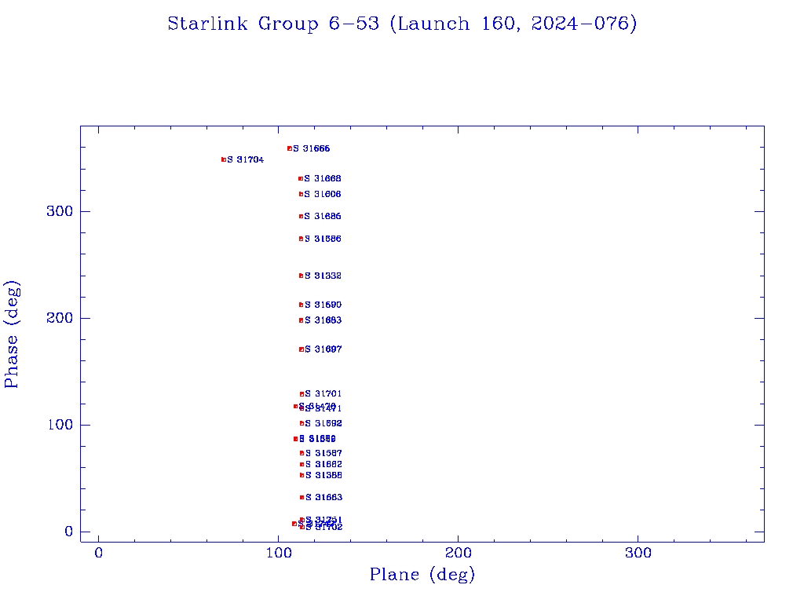Select the data label S 31606
Viewport: 804px width, 603px height.
(323, 195)
